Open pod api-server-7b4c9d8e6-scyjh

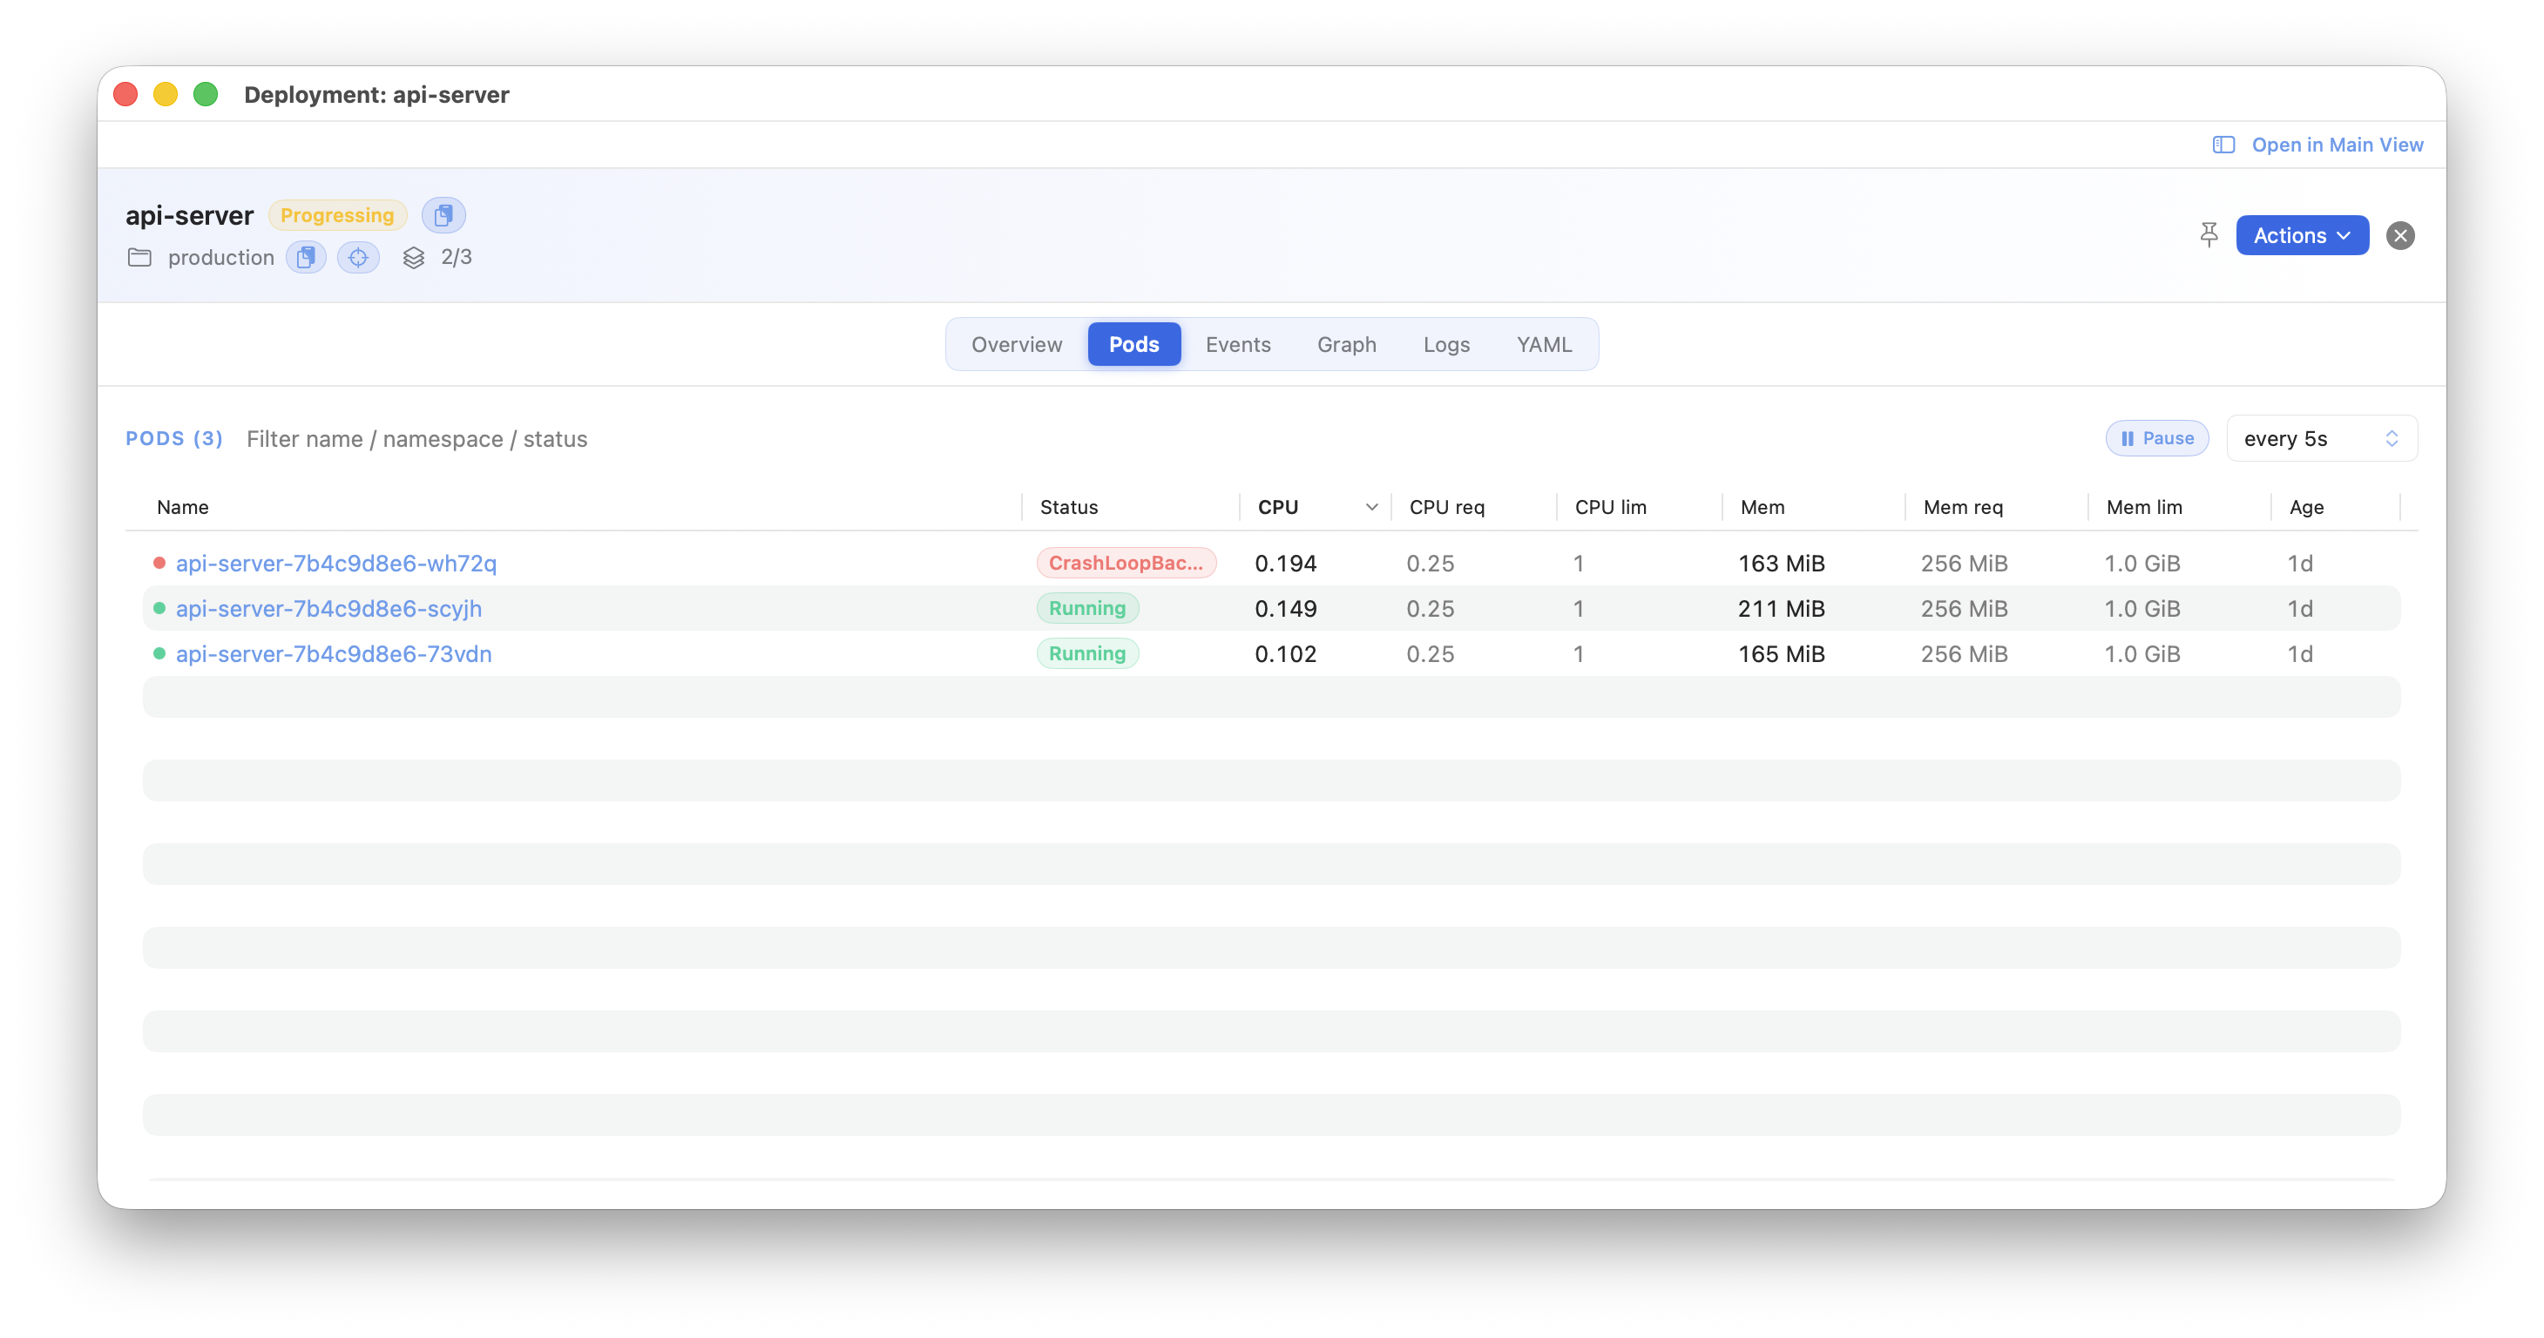point(328,608)
